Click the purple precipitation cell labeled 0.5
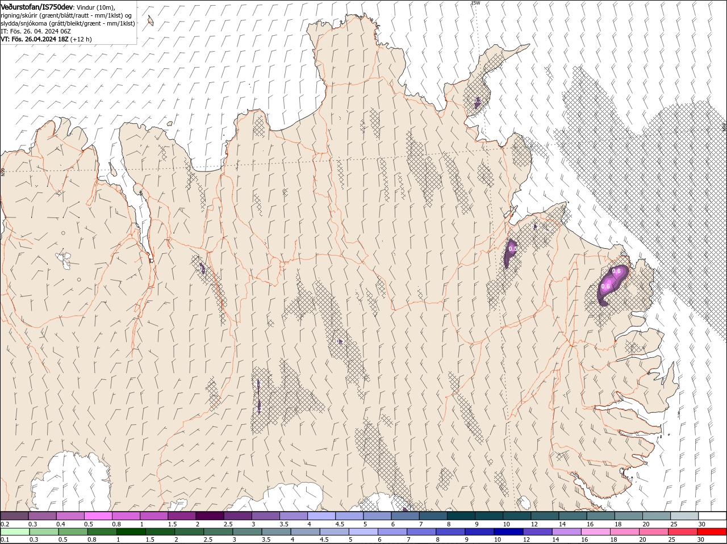727x544 pixels. point(510,253)
